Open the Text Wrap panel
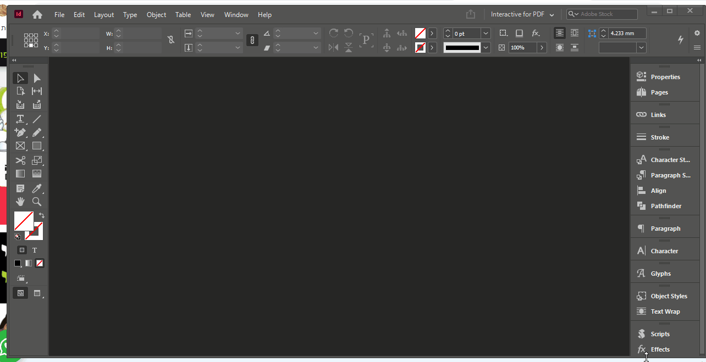This screenshot has height=362, width=706. click(665, 311)
